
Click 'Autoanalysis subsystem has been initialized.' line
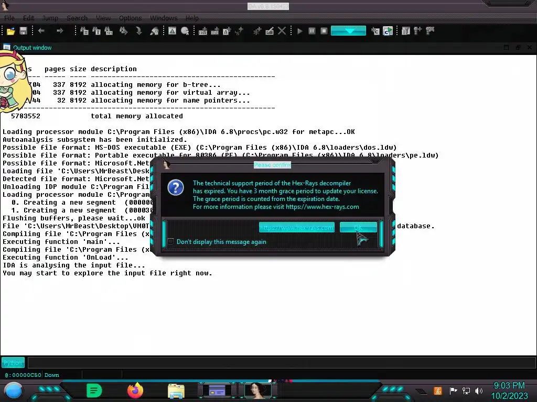(95, 139)
